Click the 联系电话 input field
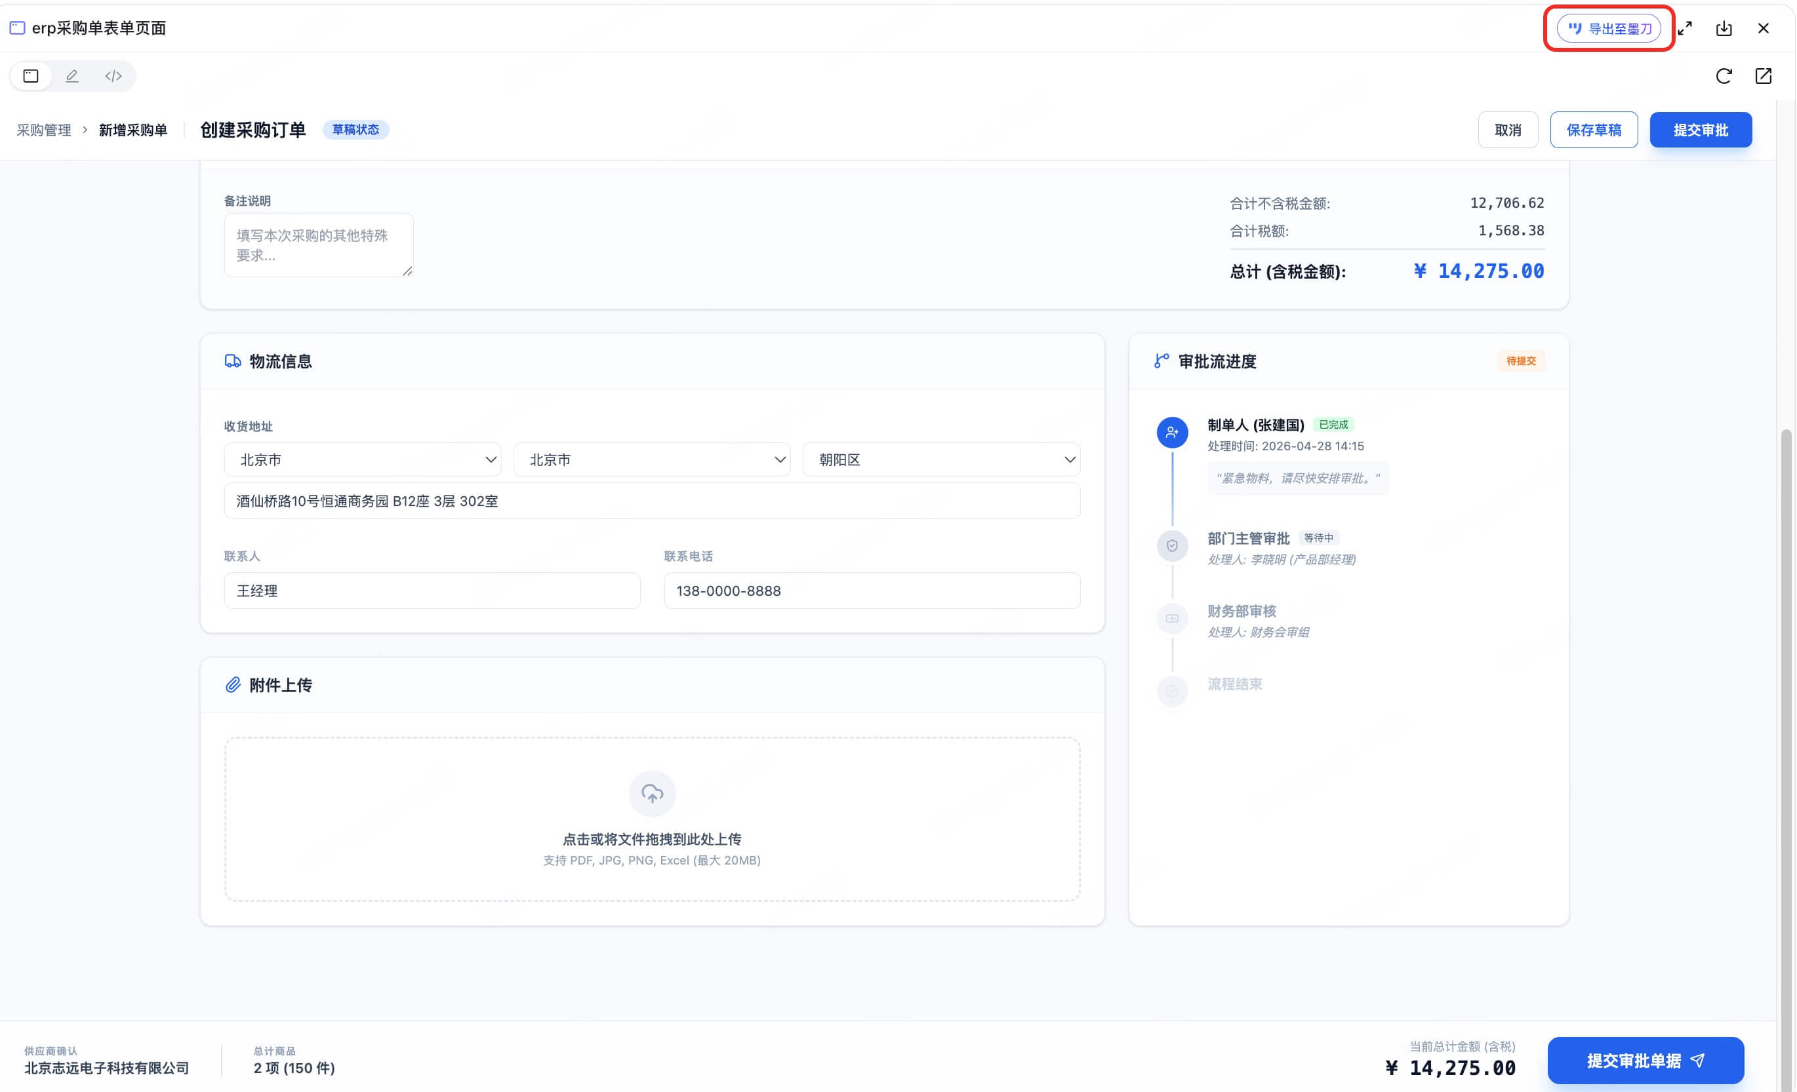This screenshot has width=1797, height=1092. click(x=872, y=591)
